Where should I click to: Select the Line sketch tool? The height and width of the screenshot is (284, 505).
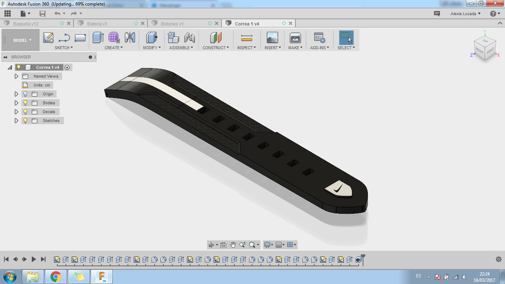[64, 38]
